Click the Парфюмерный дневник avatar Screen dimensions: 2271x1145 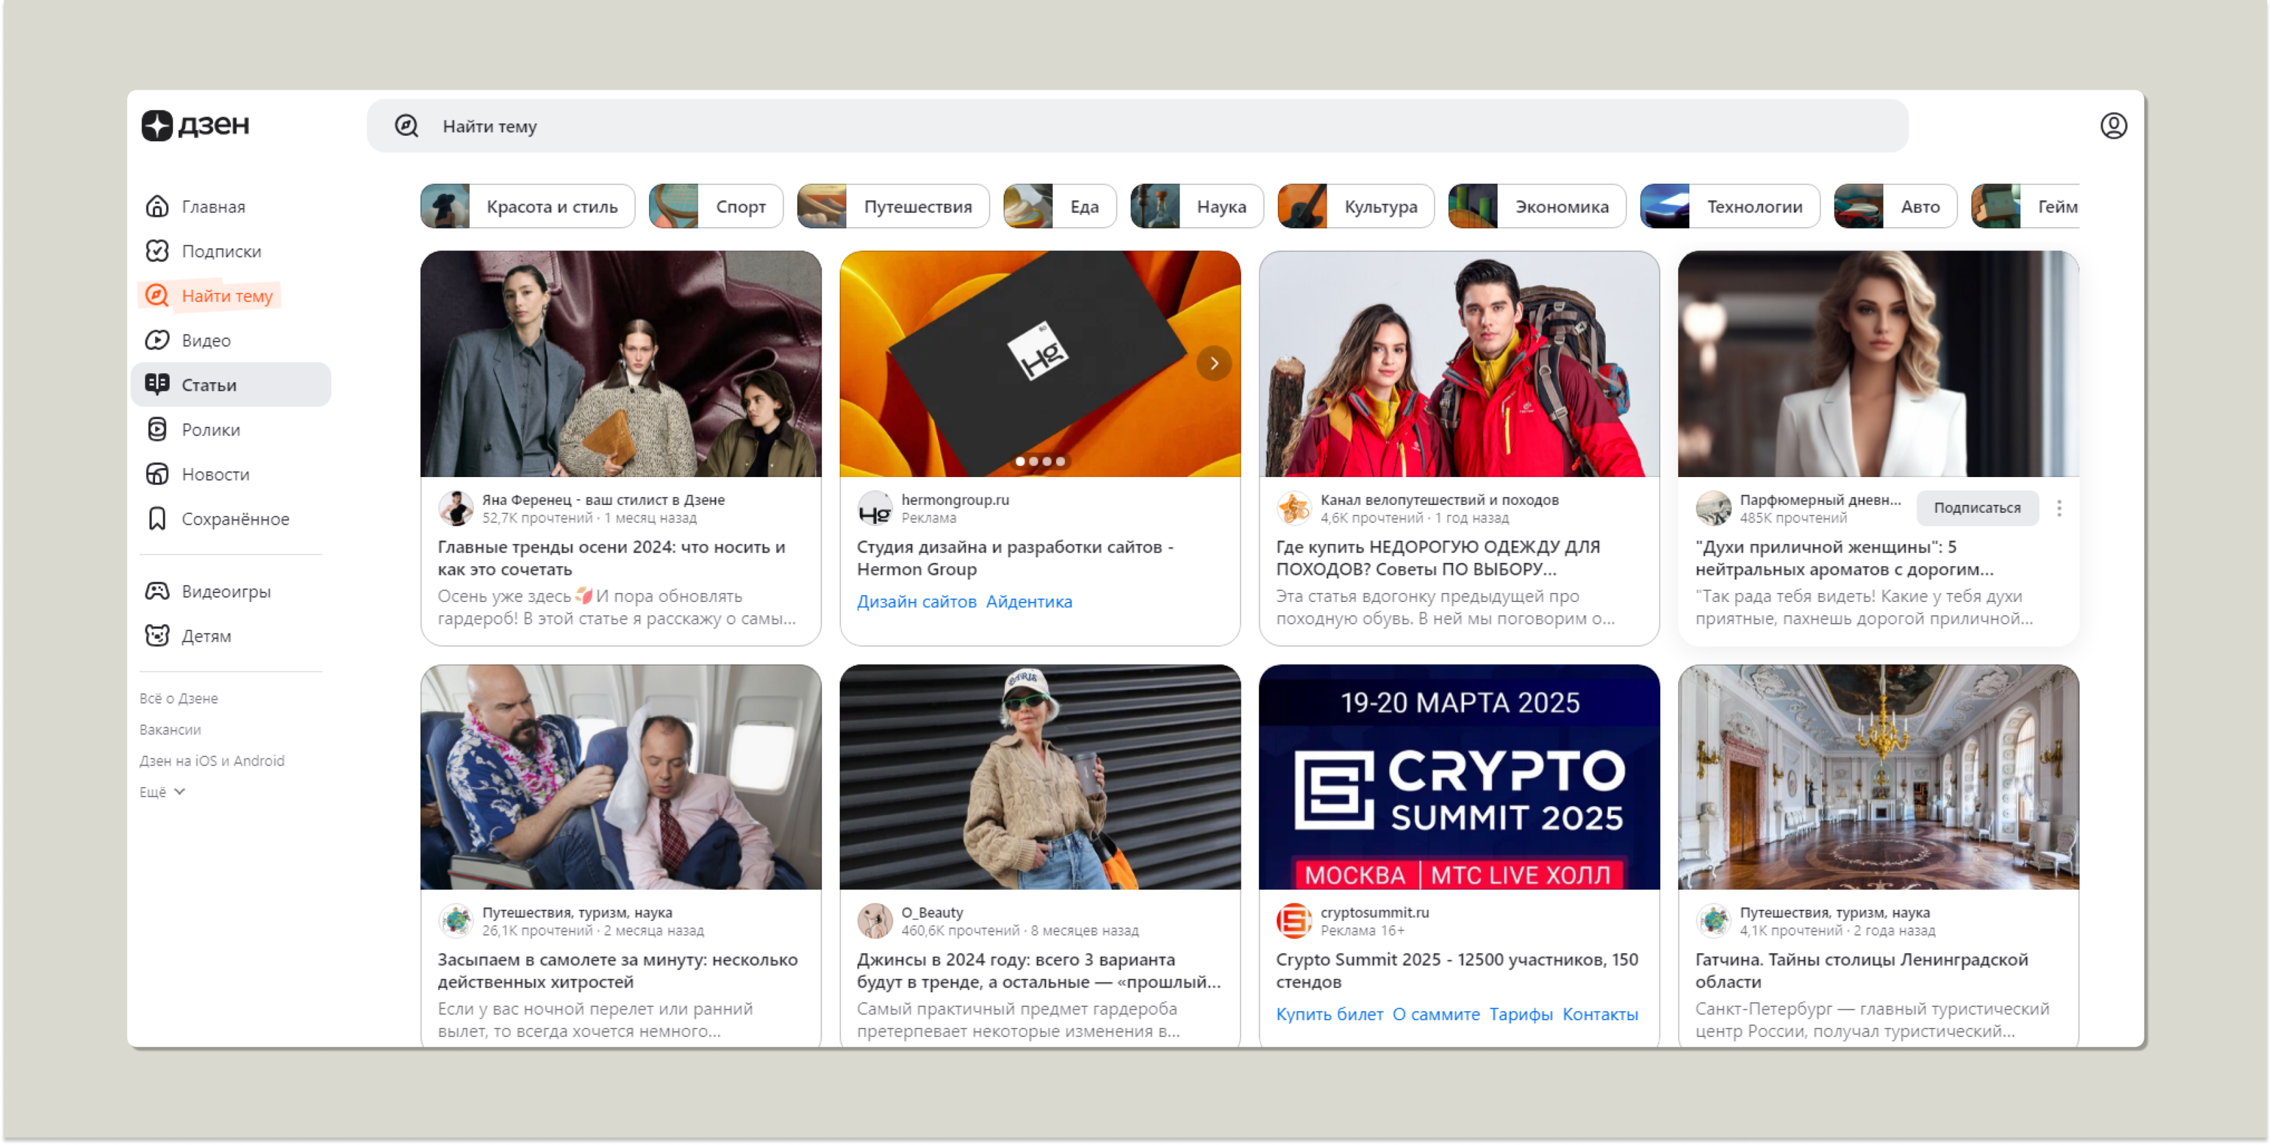point(1713,508)
